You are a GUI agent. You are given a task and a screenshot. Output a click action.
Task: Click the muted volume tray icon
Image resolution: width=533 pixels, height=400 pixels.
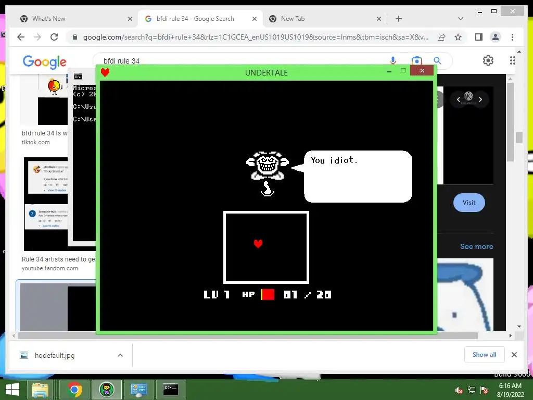pyautogui.click(x=459, y=390)
